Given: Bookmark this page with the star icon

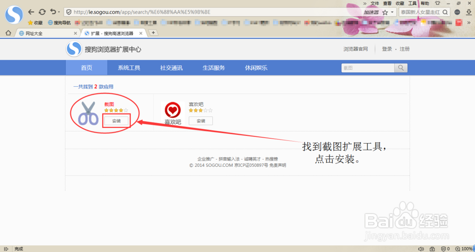Looking at the screenshot, I should [x=385, y=12].
